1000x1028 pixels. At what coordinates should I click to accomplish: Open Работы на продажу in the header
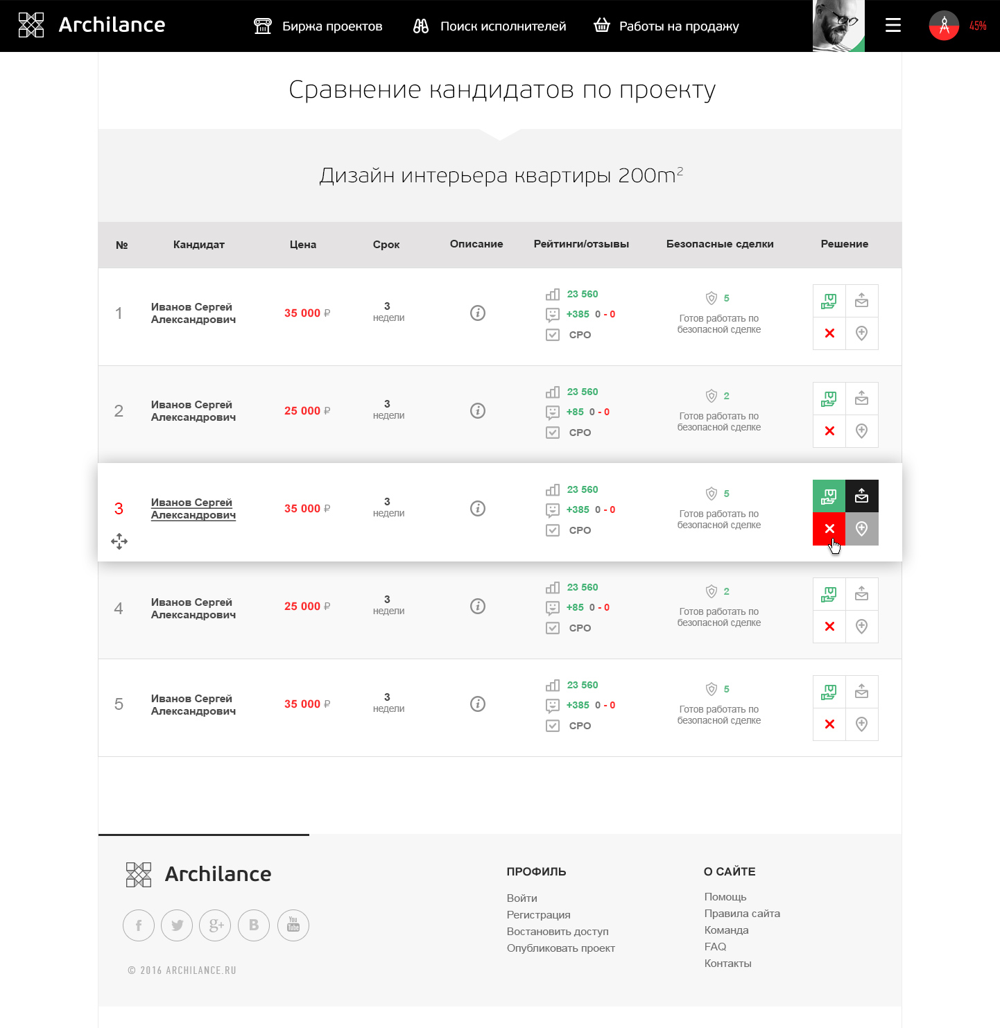tap(666, 26)
